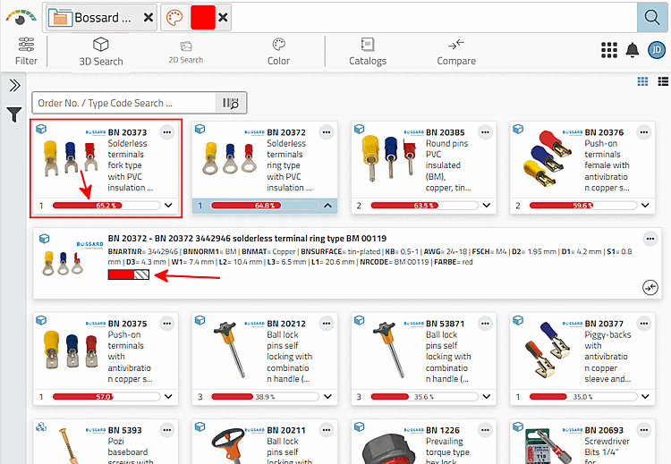Open the apps grid menu
Viewport: 671px width, 464px height.
point(609,50)
